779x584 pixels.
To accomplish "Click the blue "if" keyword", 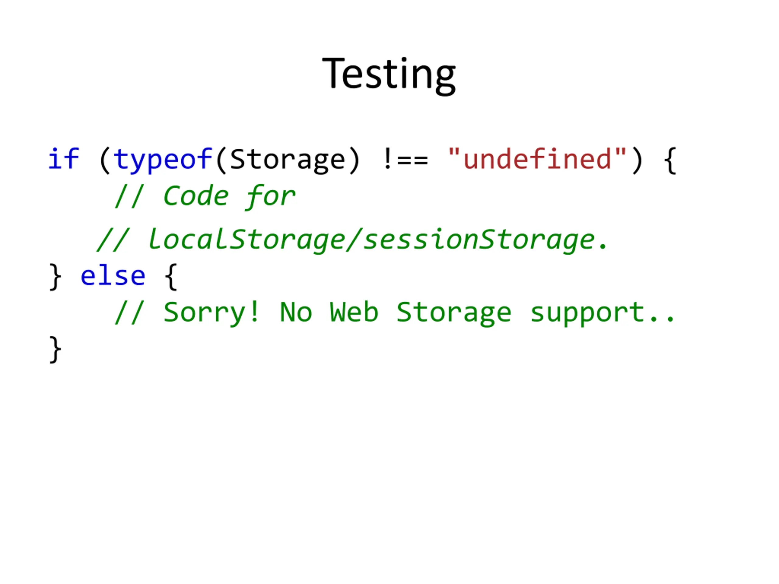I will [64, 159].
